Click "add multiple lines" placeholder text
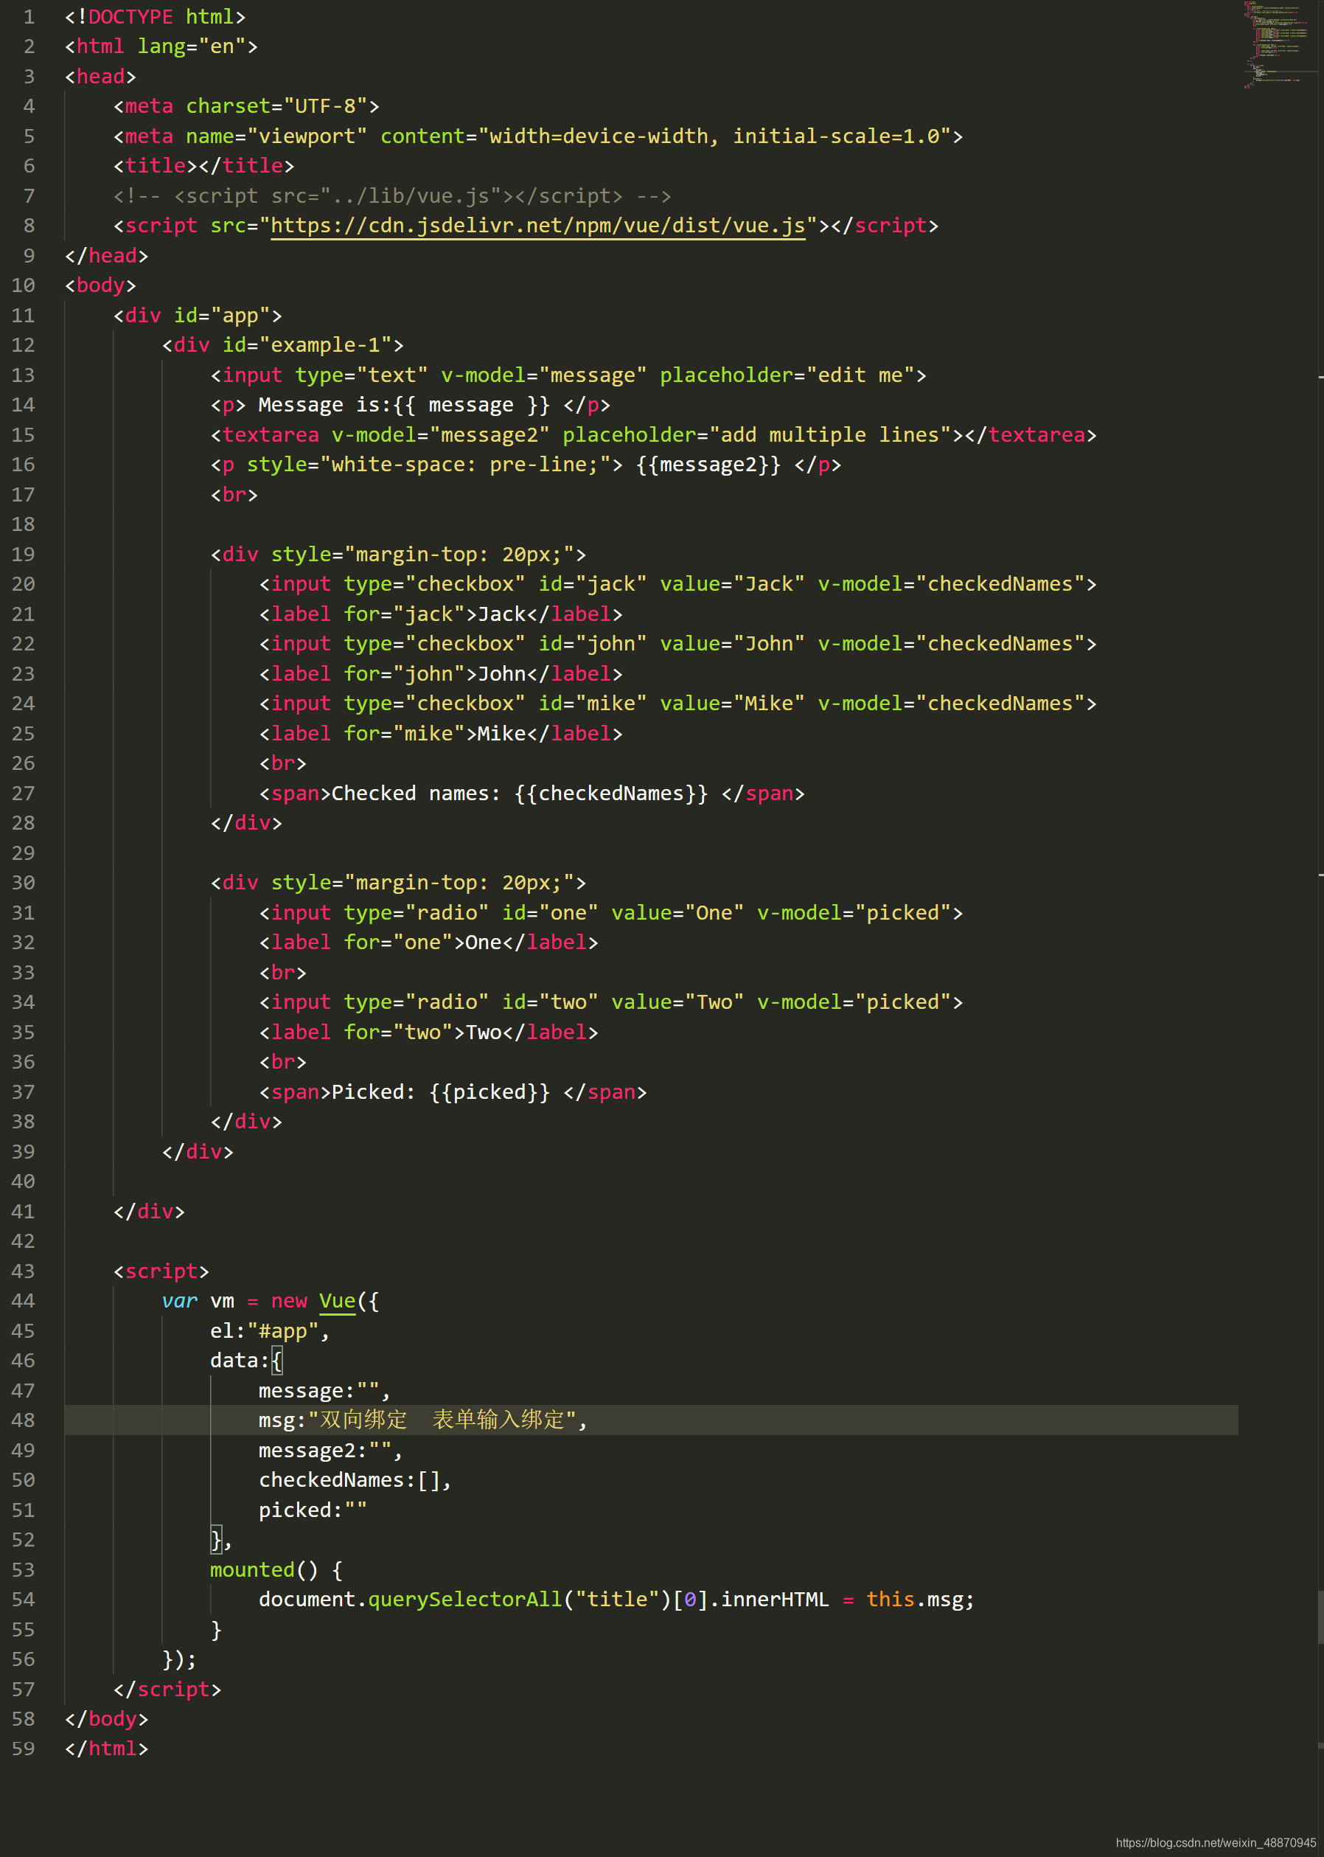Viewport: 1324px width, 1857px height. pos(830,434)
